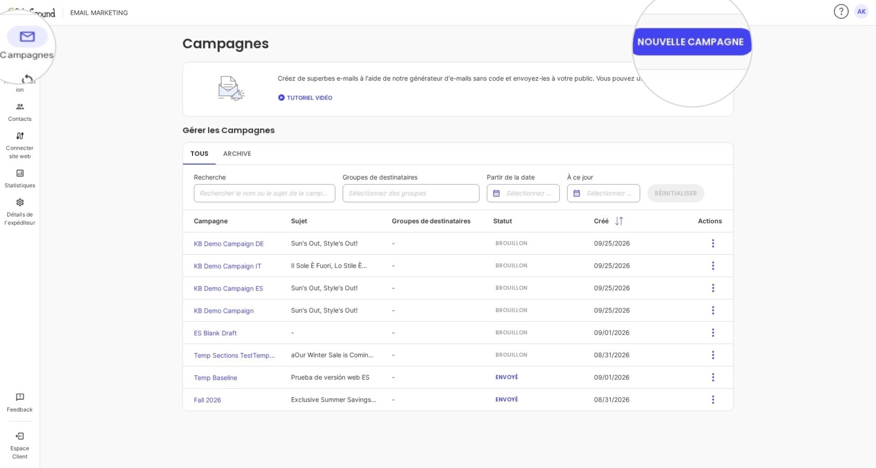Open actions menu for Temp Baseline
The image size is (876, 468).
coord(713,377)
